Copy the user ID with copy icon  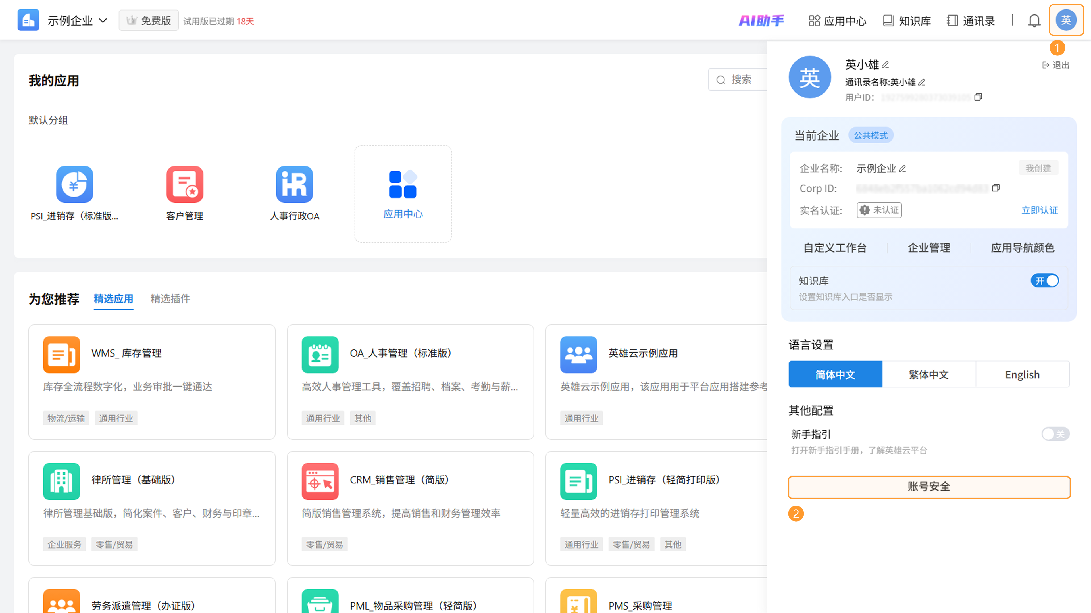click(x=978, y=97)
